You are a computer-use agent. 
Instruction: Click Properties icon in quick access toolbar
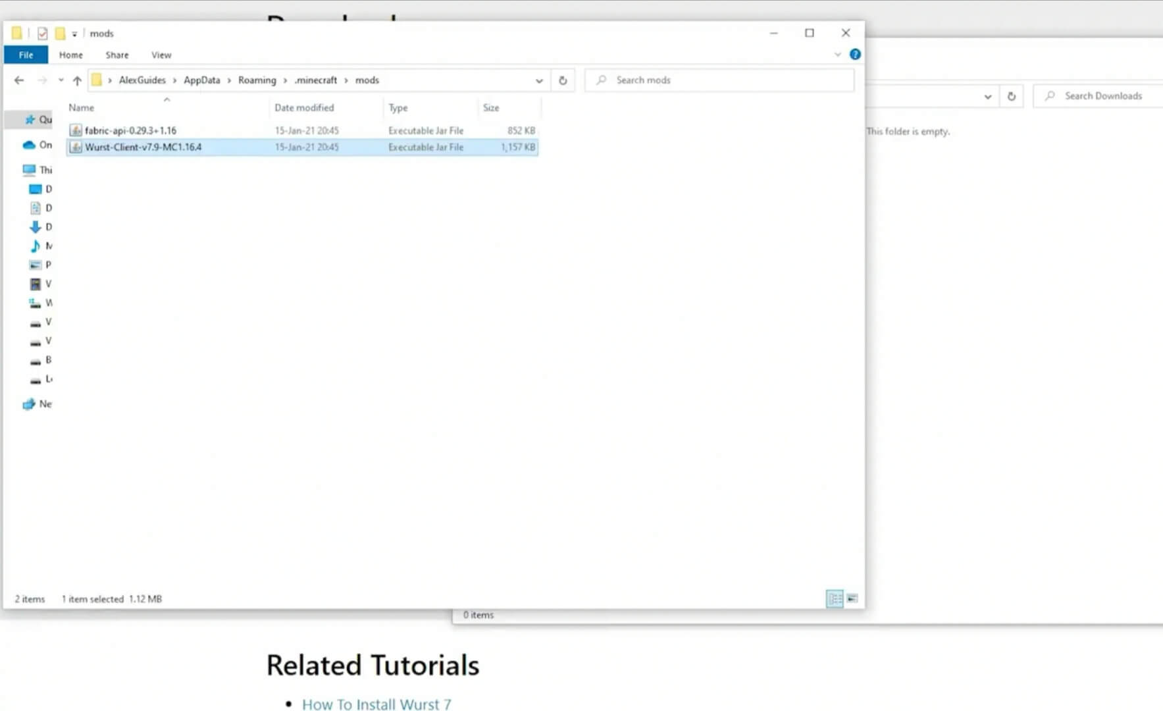point(43,33)
